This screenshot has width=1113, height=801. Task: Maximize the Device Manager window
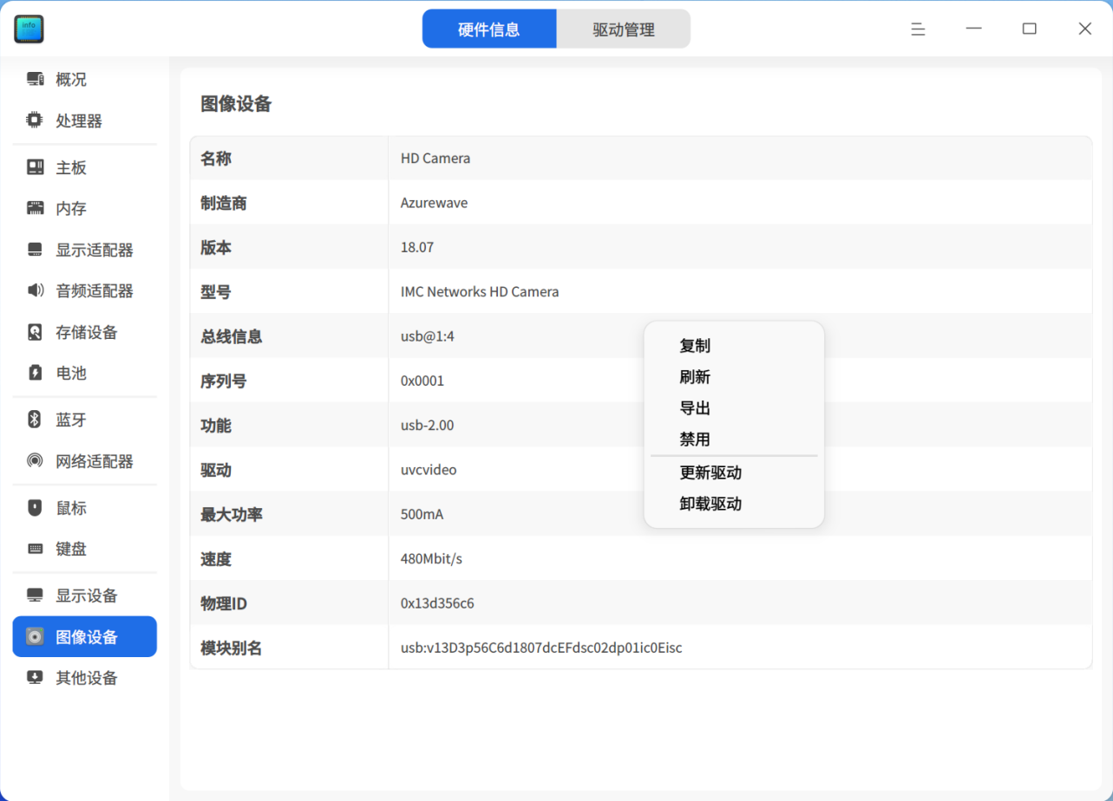point(1029,29)
